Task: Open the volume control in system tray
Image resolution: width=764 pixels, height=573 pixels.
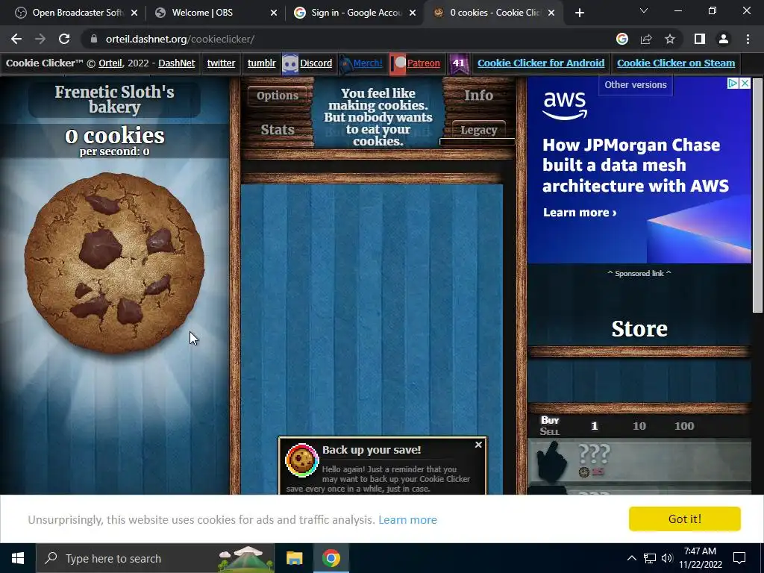Action: coord(666,558)
